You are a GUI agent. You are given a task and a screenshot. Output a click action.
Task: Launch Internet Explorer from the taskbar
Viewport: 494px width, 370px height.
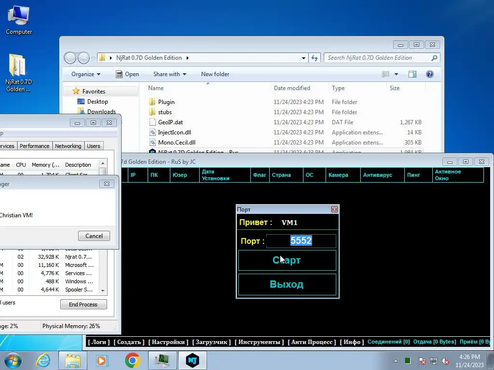tap(43, 360)
